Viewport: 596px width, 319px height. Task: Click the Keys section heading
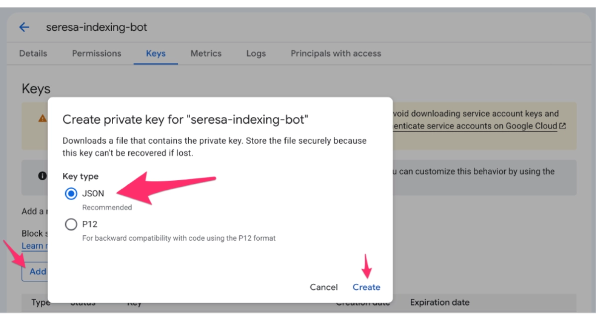[36, 89]
